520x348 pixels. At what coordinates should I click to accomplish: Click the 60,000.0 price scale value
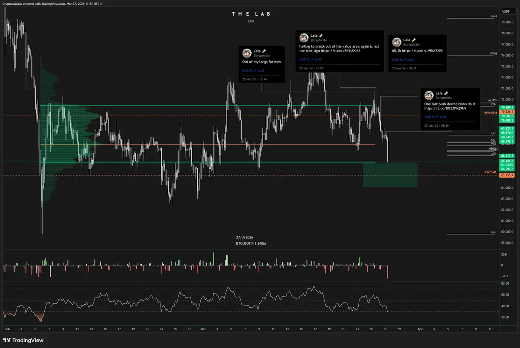tap(507, 232)
